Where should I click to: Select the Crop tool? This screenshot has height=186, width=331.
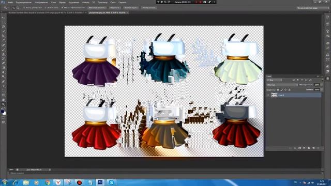pos(4,36)
